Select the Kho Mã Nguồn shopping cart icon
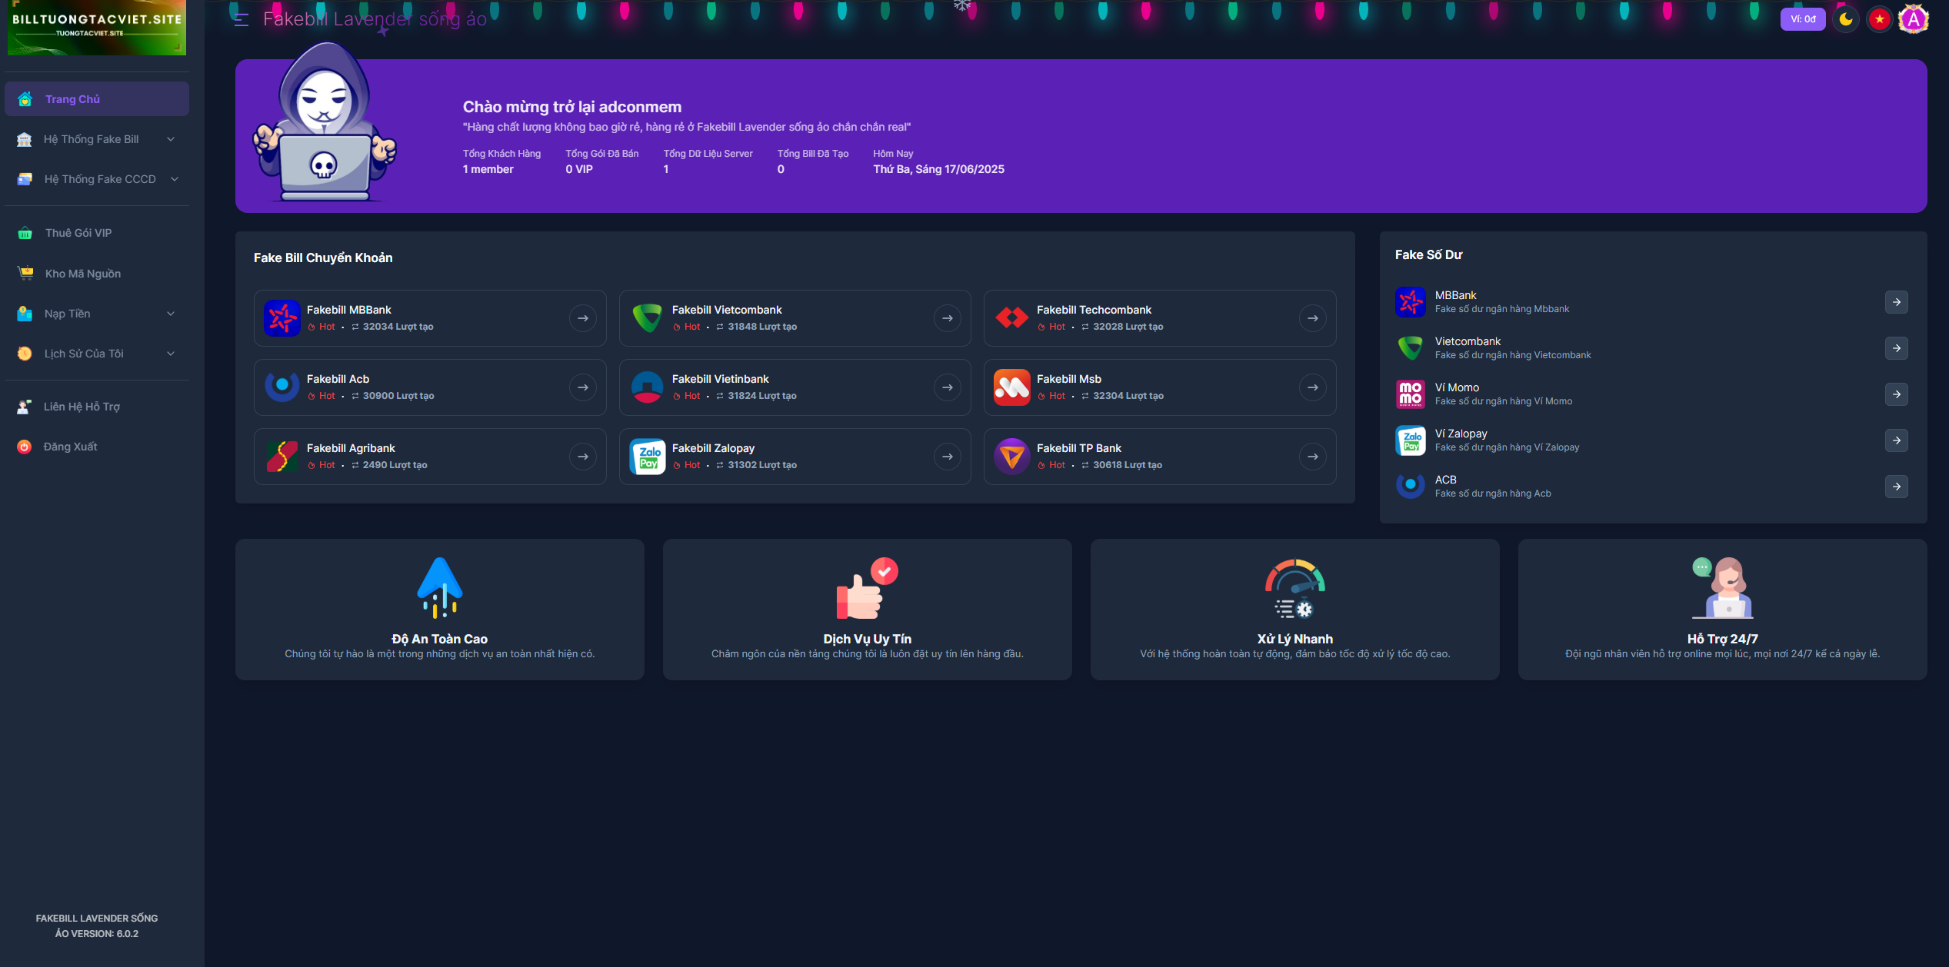This screenshot has height=967, width=1949. coord(25,273)
